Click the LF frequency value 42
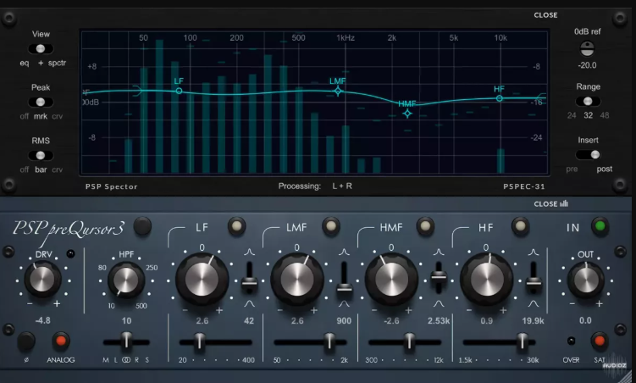This screenshot has width=636, height=383. [x=249, y=321]
